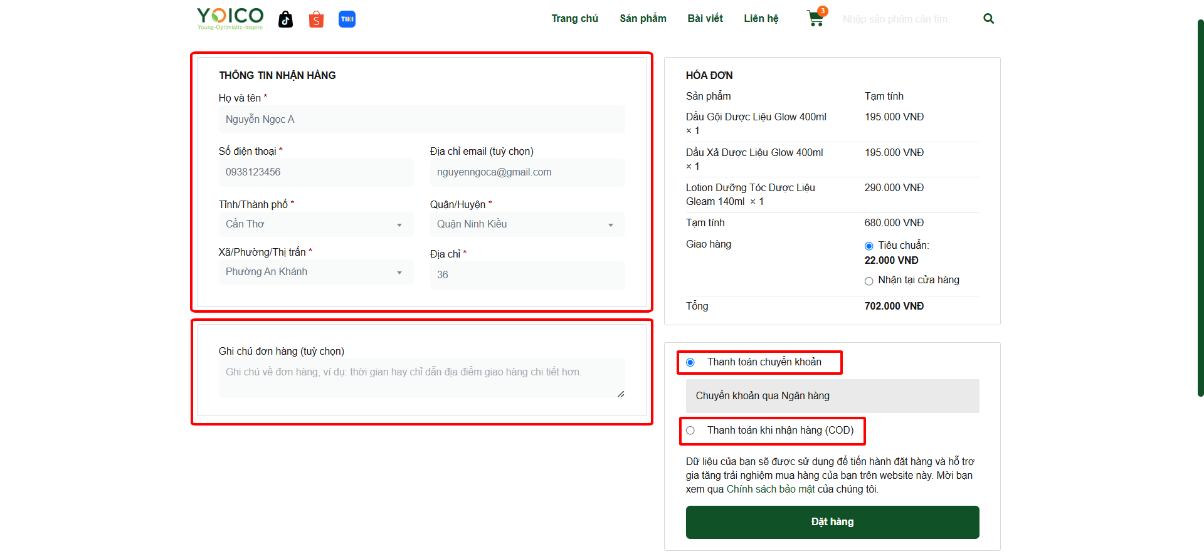Expand the Tỉnh/Thành phố dropdown

(x=315, y=224)
